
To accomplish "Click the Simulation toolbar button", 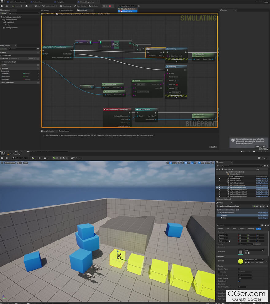I will pos(93,6).
